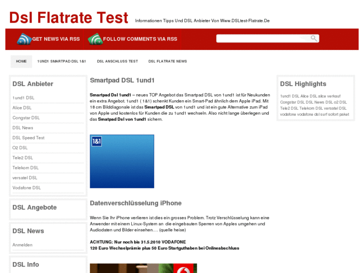This screenshot has height=273, width=364.
Task: Click the Telekom DSL tag in Highlights
Action: point(311,108)
